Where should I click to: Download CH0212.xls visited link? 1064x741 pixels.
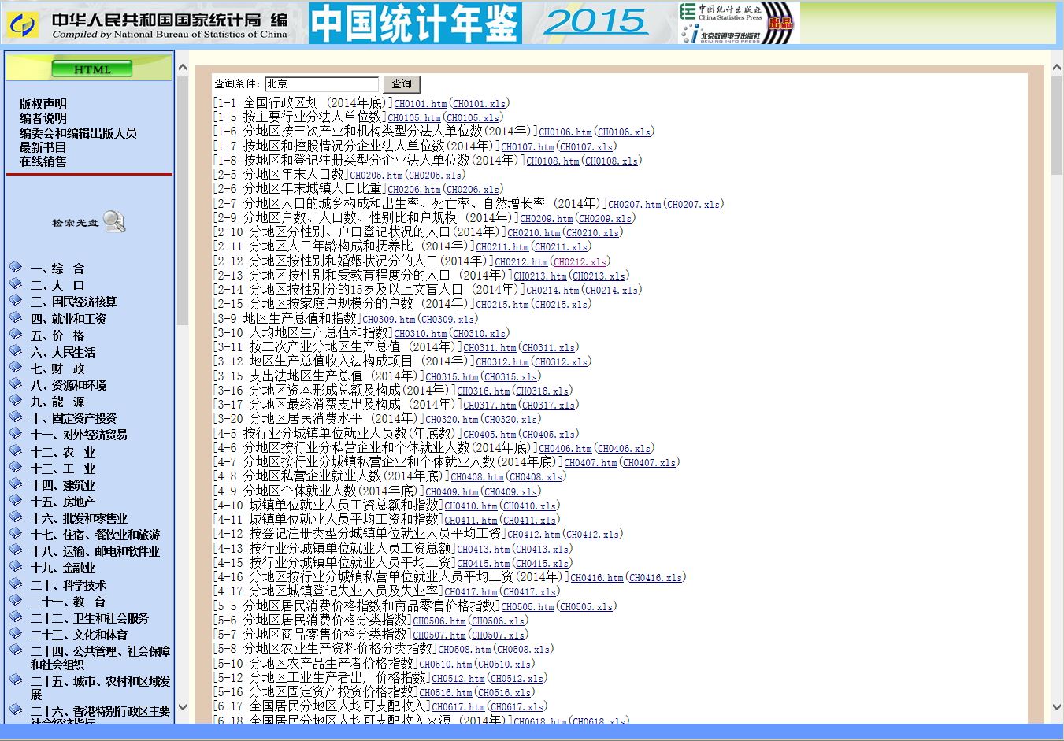point(580,262)
